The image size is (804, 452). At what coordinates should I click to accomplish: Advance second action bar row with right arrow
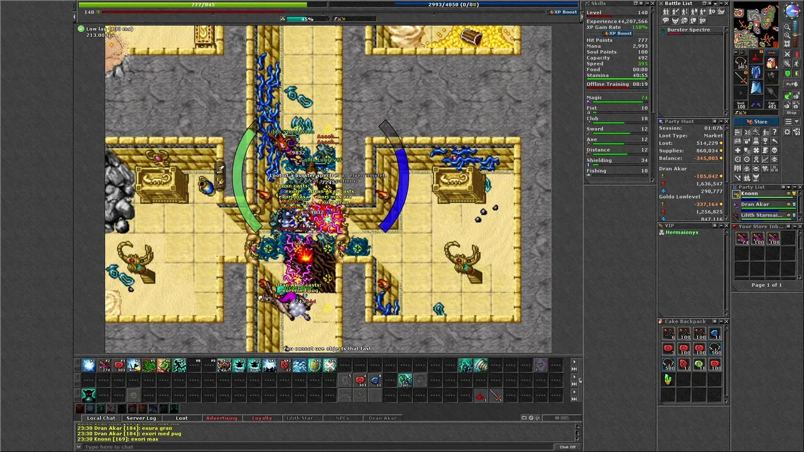pos(573,377)
